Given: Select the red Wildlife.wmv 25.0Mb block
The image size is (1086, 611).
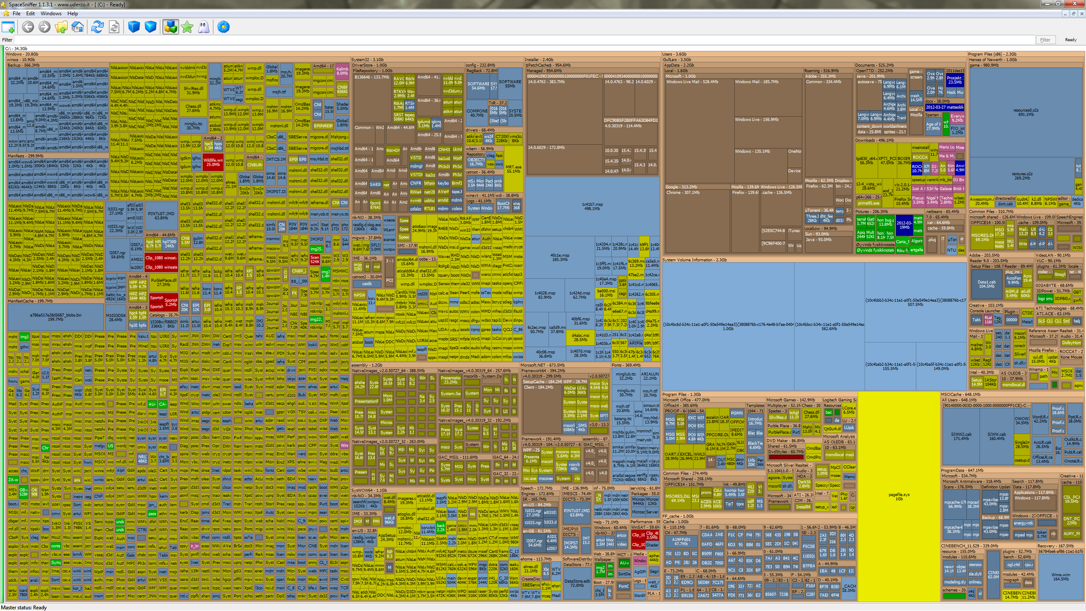Looking at the screenshot, I should pyautogui.click(x=213, y=162).
